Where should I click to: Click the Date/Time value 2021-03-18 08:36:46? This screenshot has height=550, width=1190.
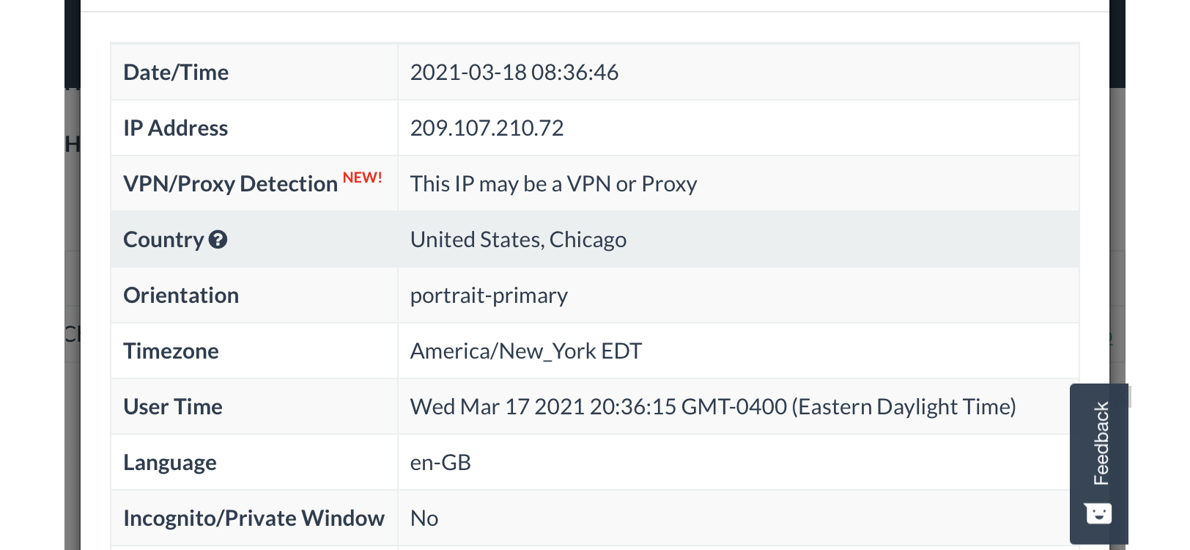[x=514, y=73]
